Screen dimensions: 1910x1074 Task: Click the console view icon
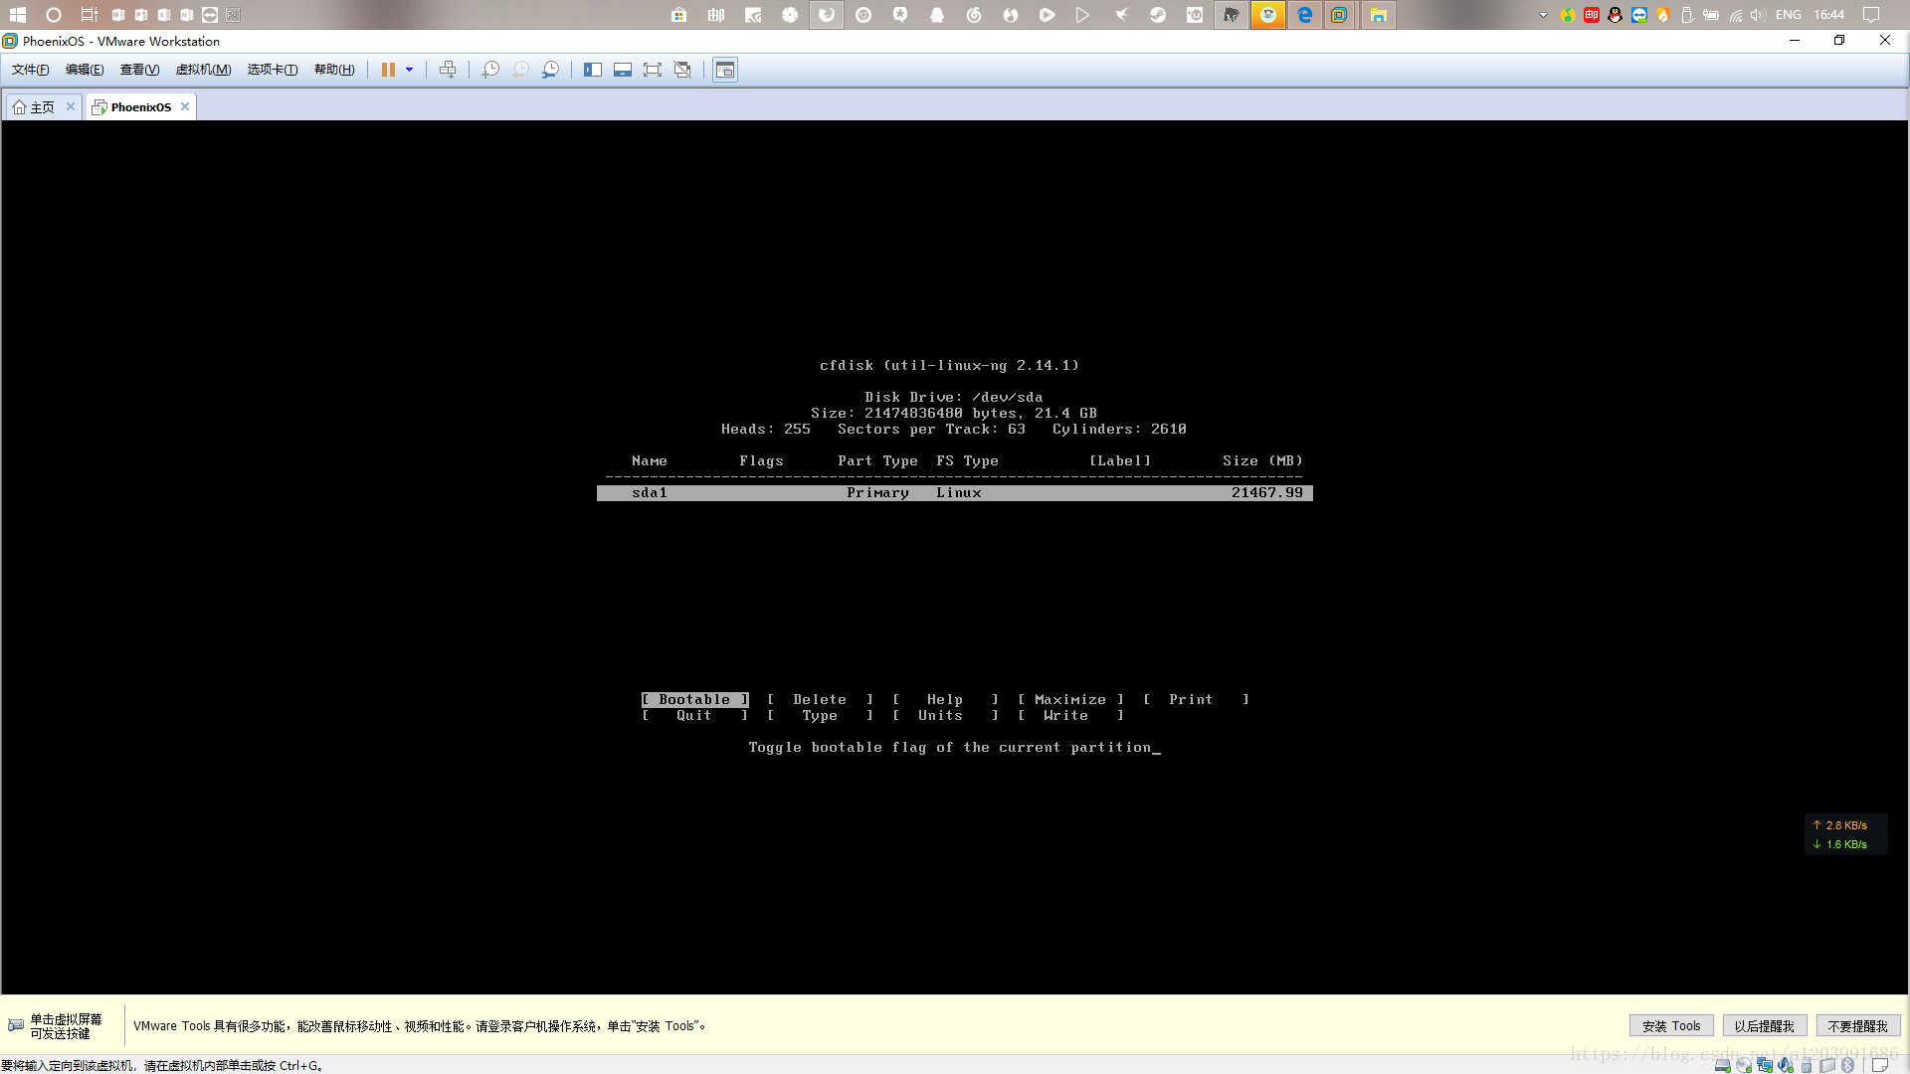[725, 70]
